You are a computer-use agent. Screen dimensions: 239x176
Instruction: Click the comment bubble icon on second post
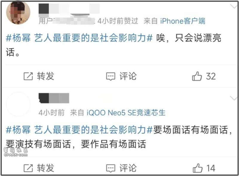click(111, 168)
